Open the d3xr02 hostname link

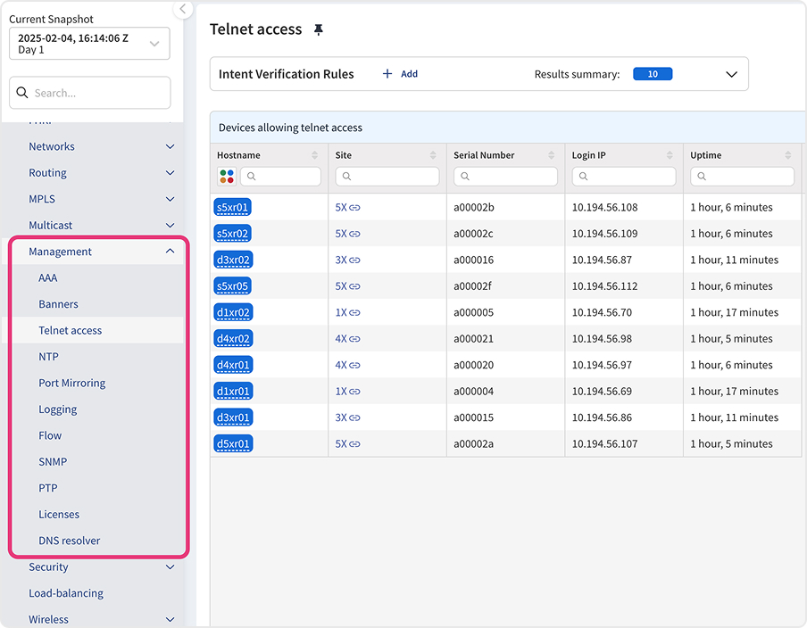(x=233, y=260)
